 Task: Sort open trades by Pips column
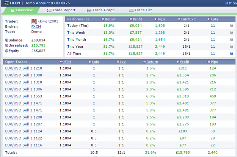pyautogui.click(x=214, y=62)
